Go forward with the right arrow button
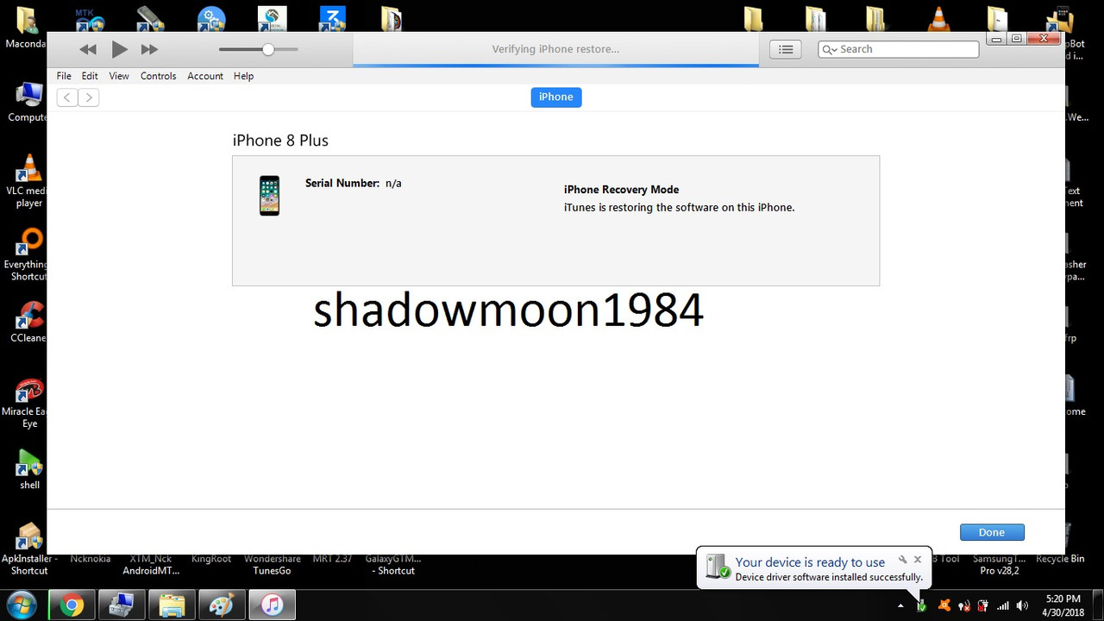The width and height of the screenshot is (1104, 621). [88, 97]
